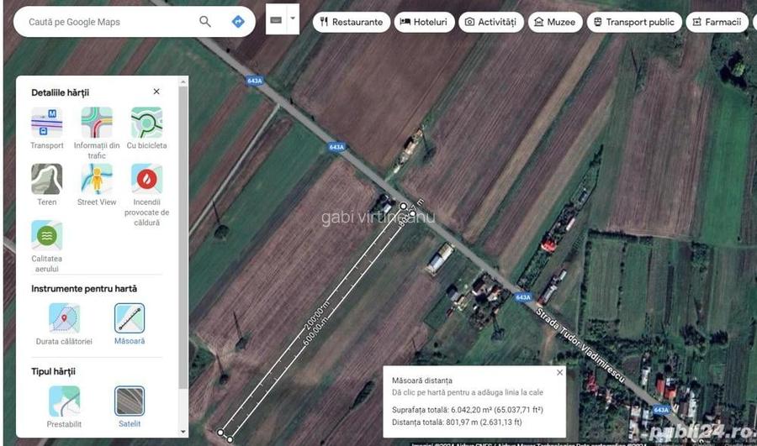Screen dimensions: 757x446
Task: Click the search magnifier icon
Action: [205, 22]
